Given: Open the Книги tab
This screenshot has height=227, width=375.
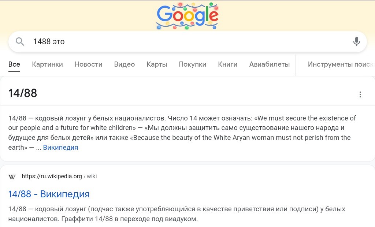Looking at the screenshot, I should coord(228,64).
